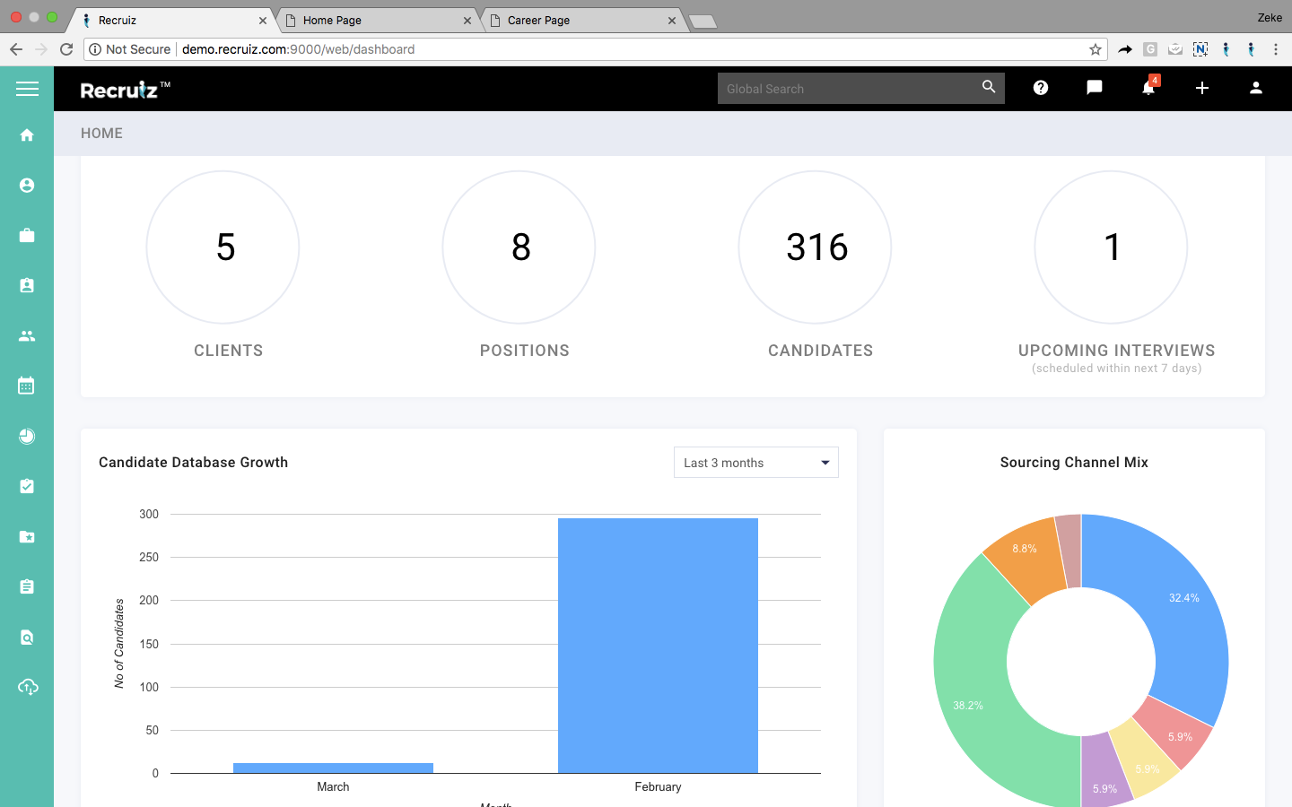Click the magnifying glass in Global Search
1292x807 pixels.
988,88
